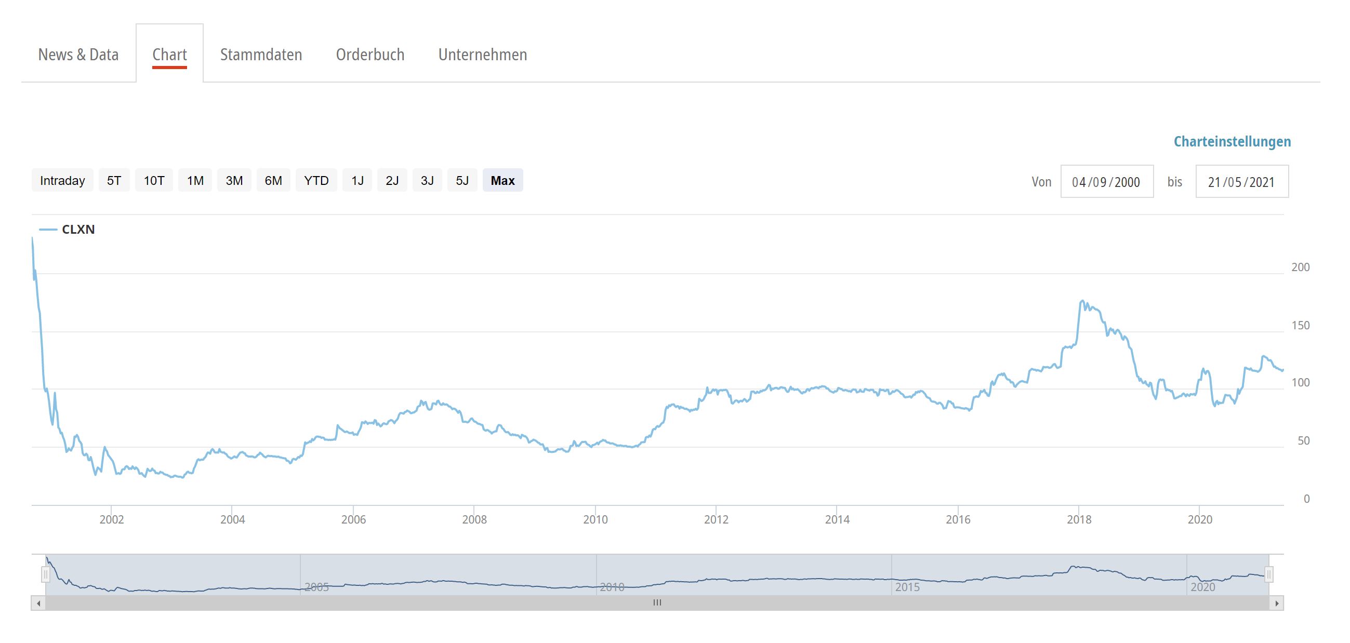Click the scrollbar grip in navigator

(x=657, y=603)
